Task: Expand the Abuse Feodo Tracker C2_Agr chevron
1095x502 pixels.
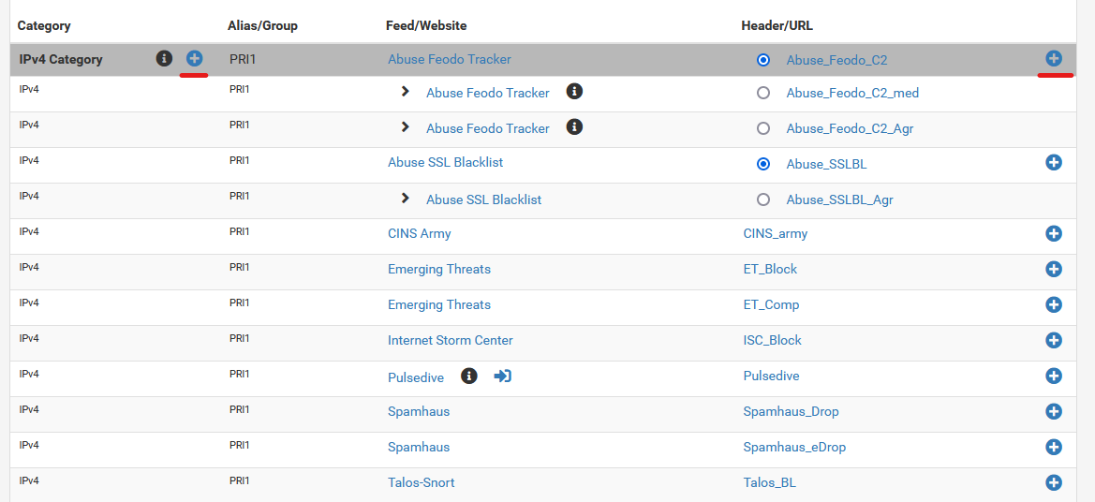Action: point(405,127)
